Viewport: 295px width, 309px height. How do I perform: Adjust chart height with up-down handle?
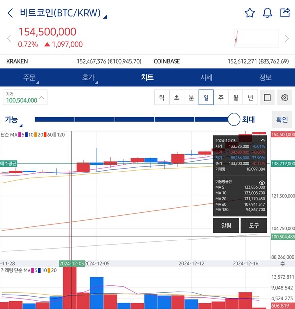click(282, 264)
